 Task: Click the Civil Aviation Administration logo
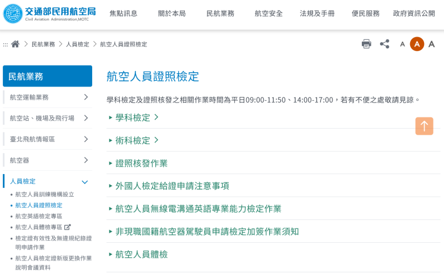click(x=50, y=13)
